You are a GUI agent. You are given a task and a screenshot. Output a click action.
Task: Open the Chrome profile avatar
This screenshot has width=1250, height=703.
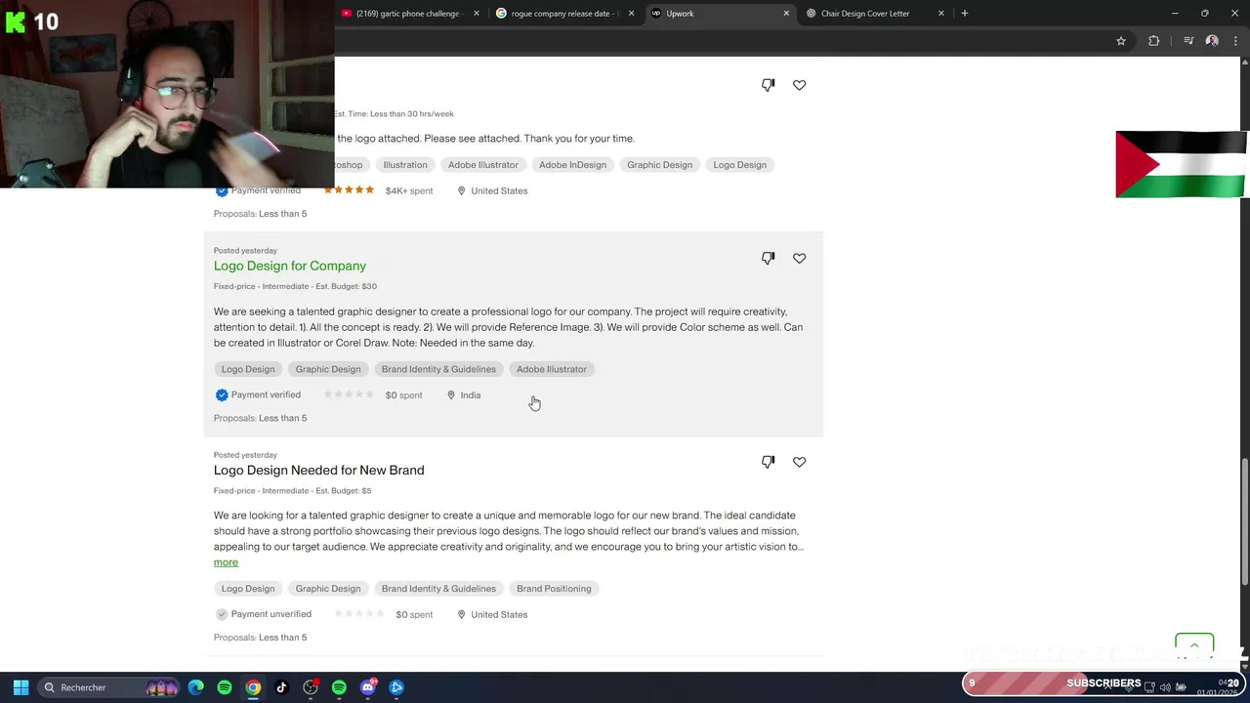pos(1212,41)
